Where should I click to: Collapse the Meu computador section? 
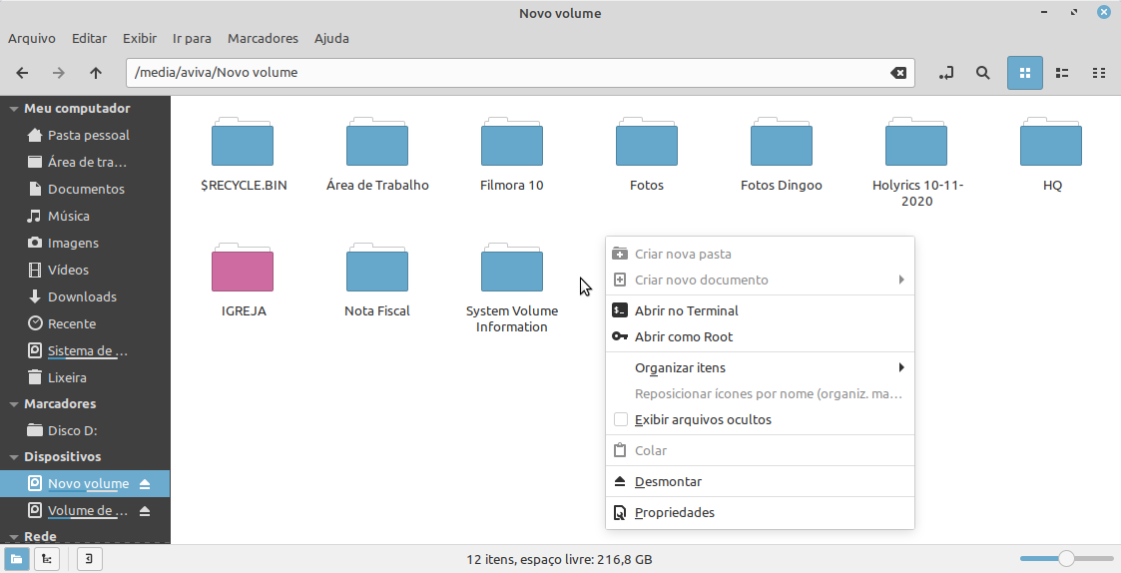tap(14, 109)
